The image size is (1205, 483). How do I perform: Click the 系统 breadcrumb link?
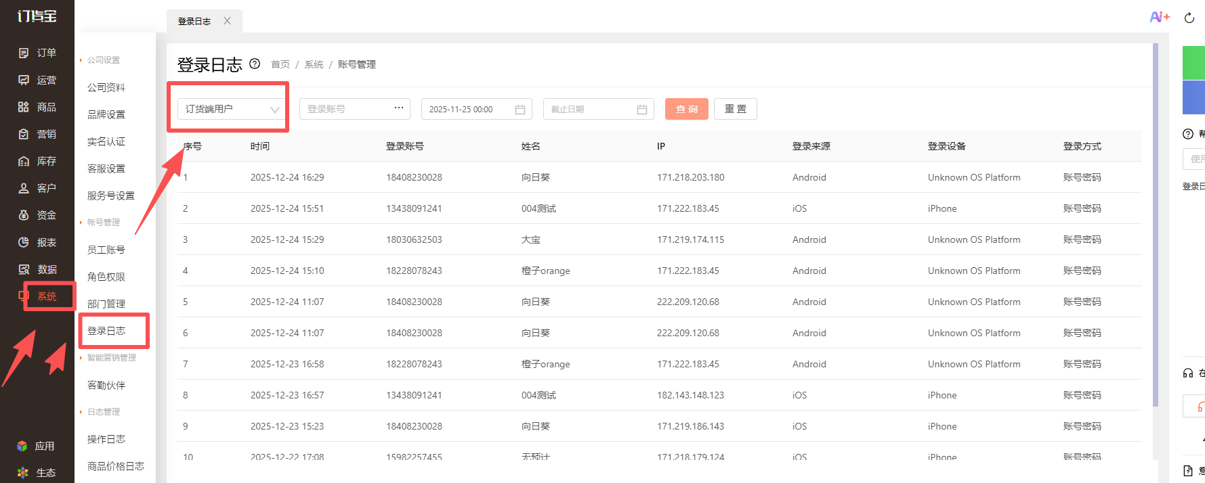(314, 64)
